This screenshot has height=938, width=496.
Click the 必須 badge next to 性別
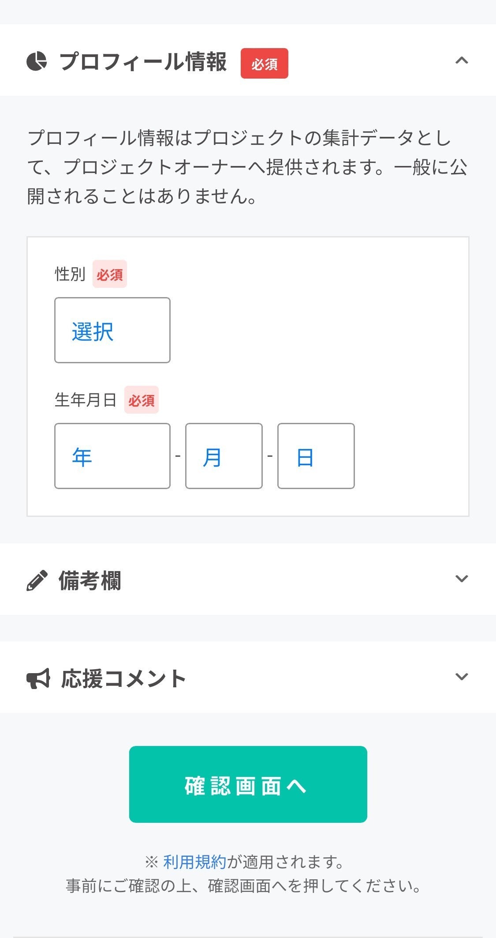[109, 274]
